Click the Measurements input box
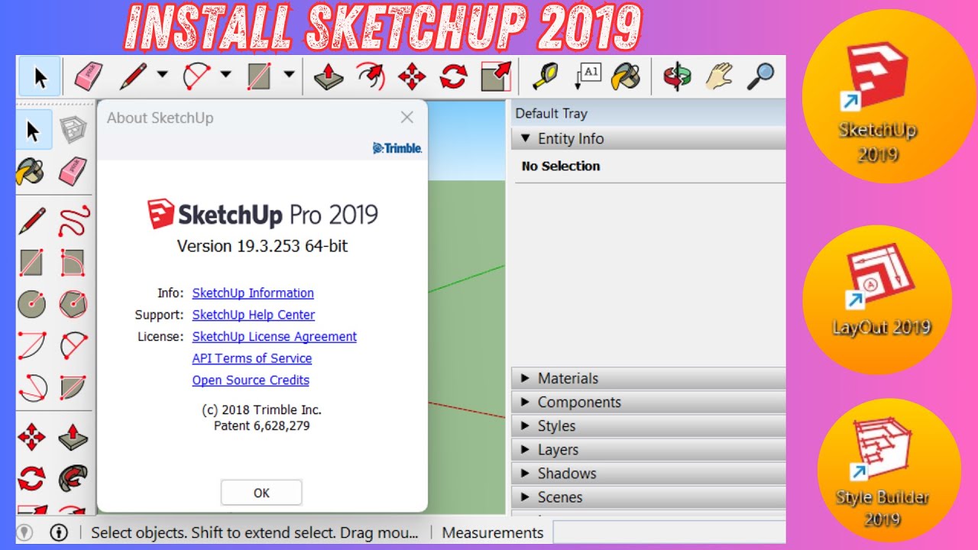The height and width of the screenshot is (550, 978). click(669, 532)
